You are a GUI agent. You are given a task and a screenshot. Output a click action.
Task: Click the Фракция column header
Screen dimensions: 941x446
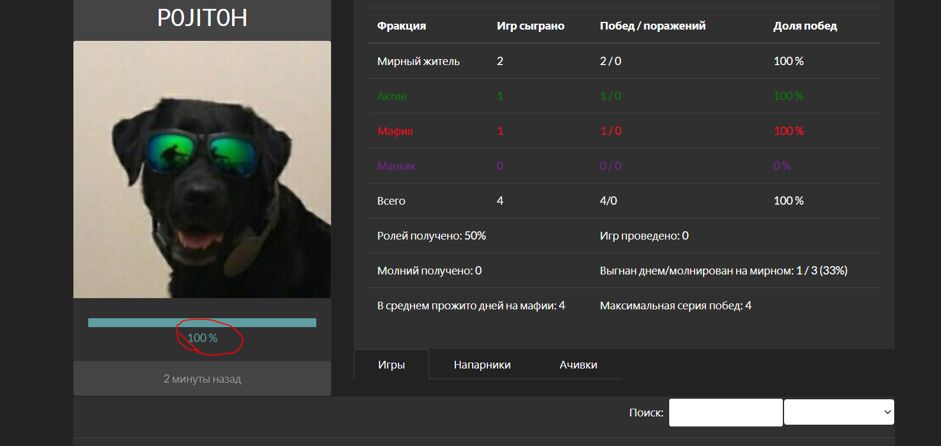402,25
